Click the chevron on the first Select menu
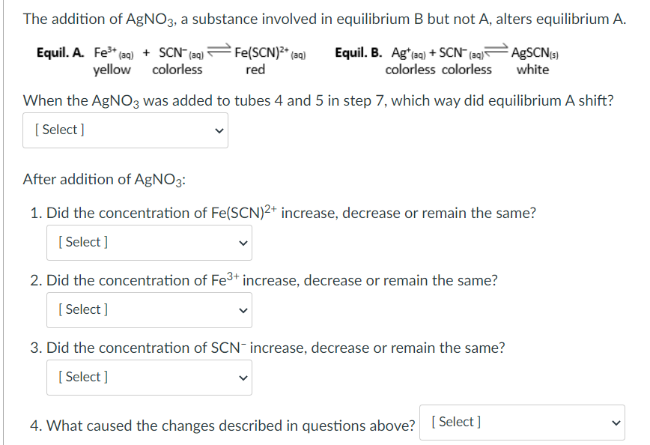650x445 pixels. pyautogui.click(x=219, y=130)
